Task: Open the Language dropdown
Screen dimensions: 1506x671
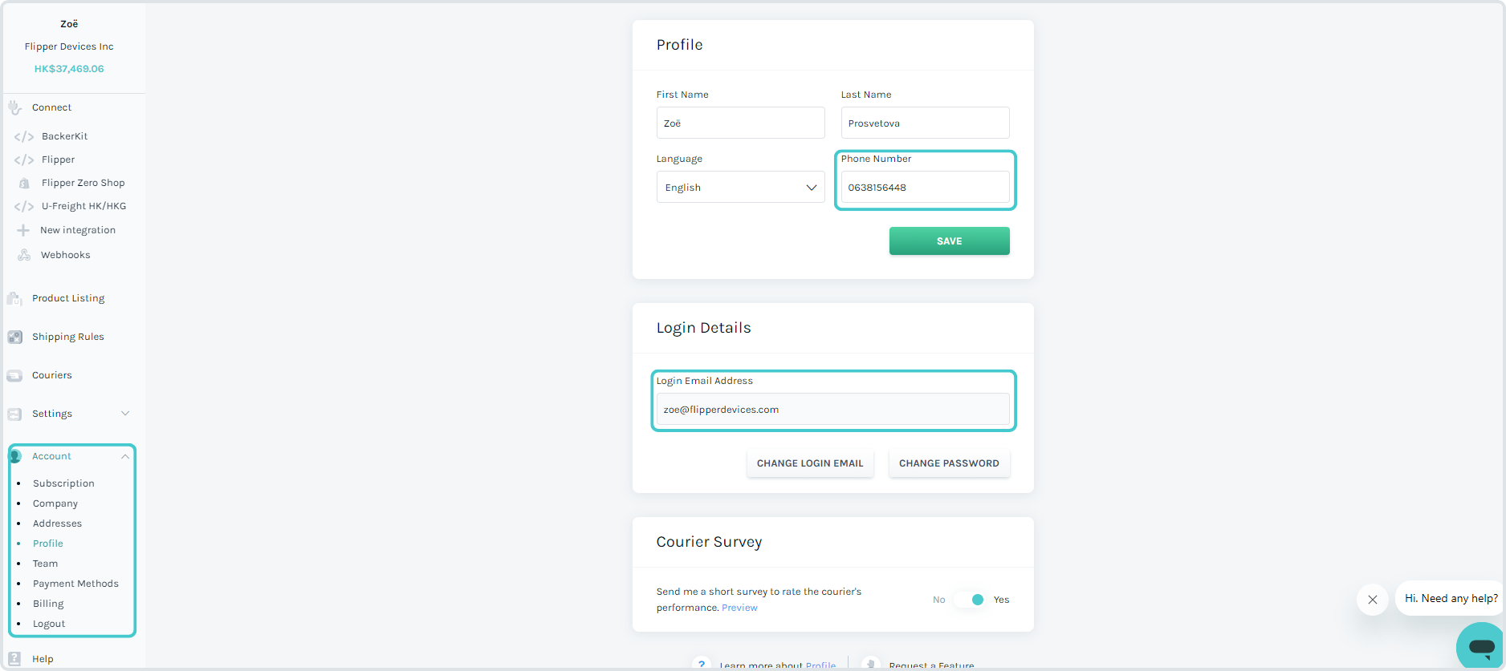Action: tap(740, 188)
